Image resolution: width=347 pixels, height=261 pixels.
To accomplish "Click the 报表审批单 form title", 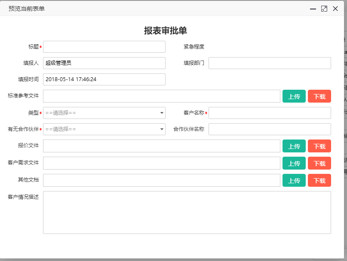I will (x=166, y=30).
